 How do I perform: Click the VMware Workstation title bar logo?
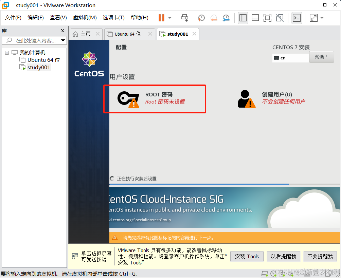pos(5,5)
